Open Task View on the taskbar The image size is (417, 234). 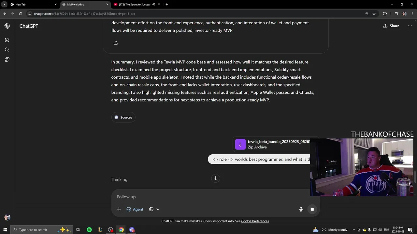(x=78, y=230)
